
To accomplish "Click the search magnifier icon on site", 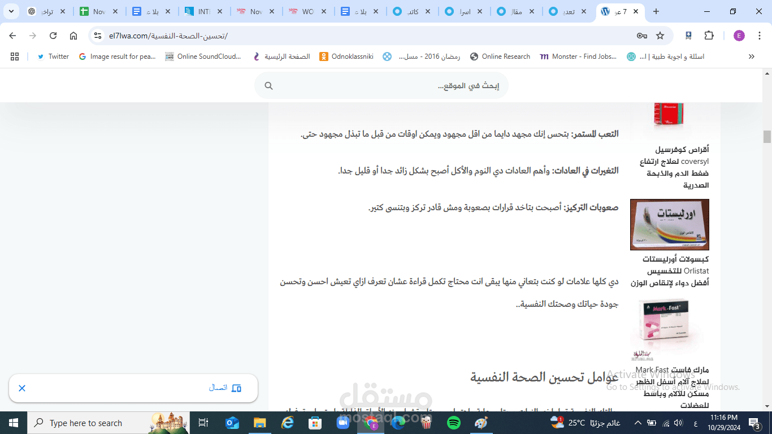I will point(269,86).
